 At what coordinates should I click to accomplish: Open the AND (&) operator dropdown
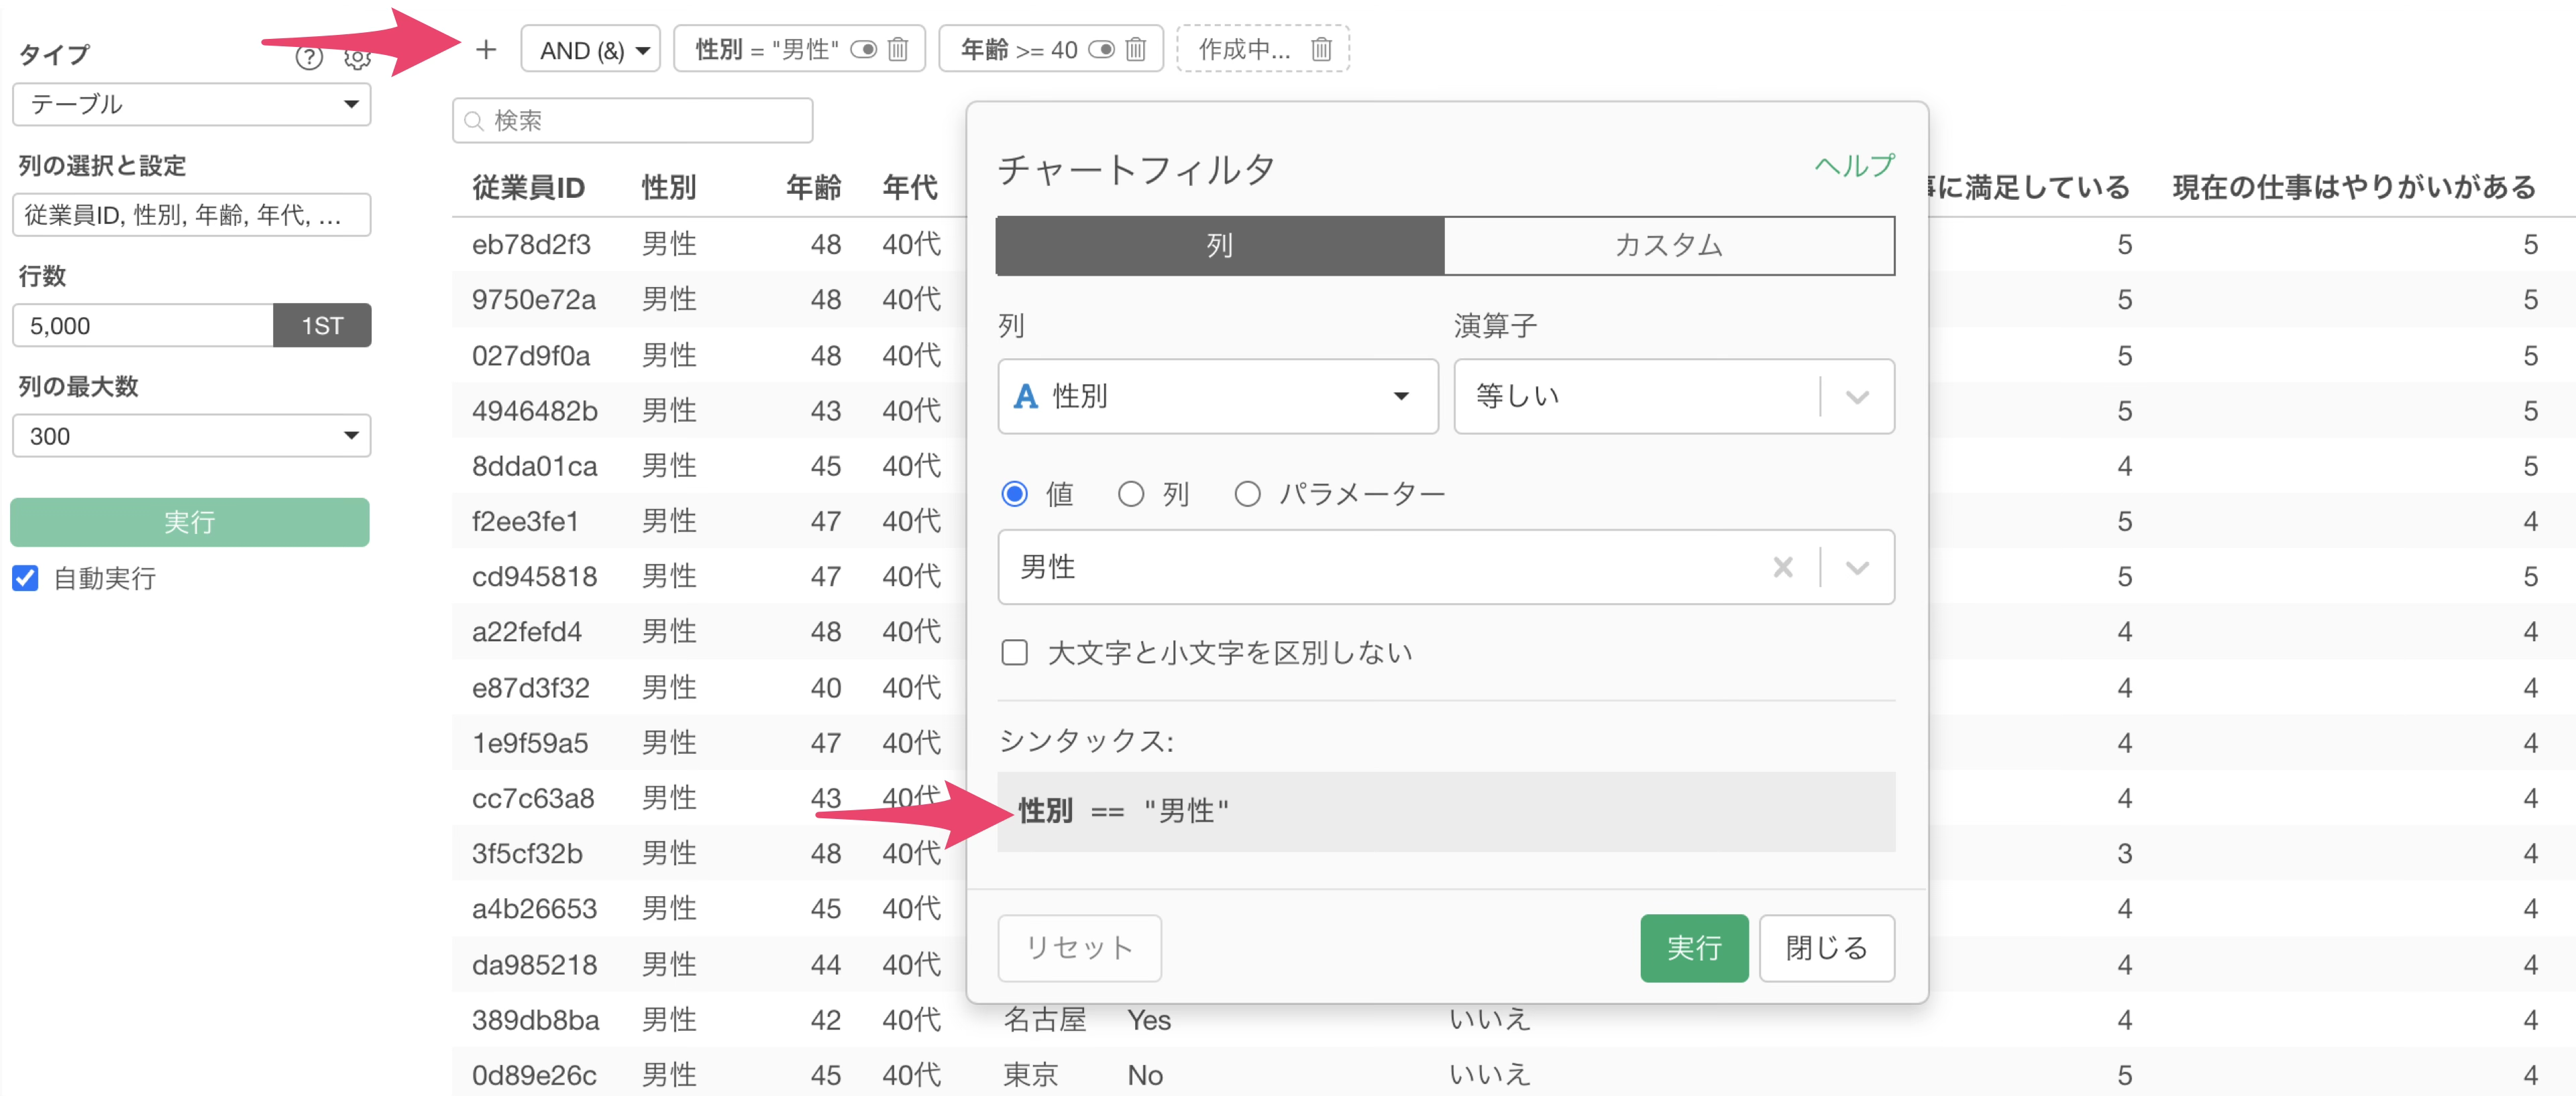point(591,50)
